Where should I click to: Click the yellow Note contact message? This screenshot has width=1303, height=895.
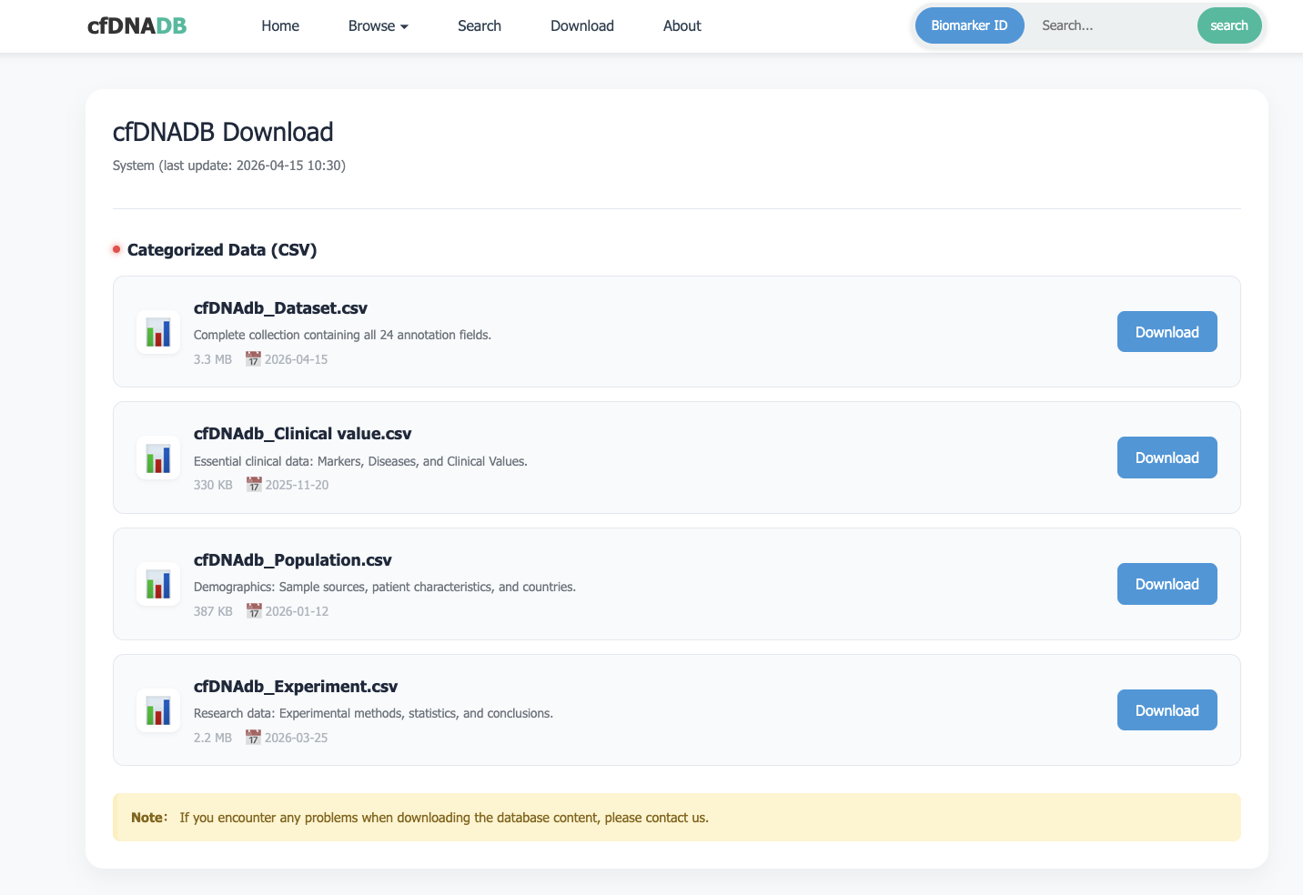pos(677,818)
